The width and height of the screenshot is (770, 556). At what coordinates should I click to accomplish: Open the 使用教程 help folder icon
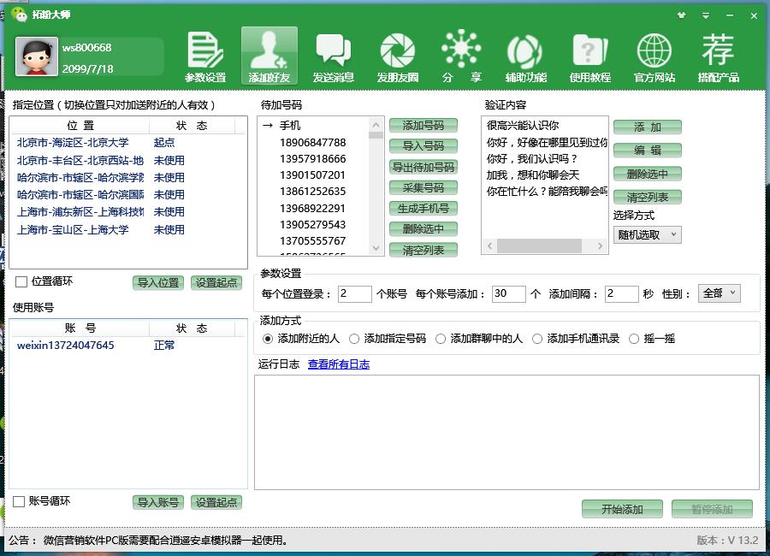pyautogui.click(x=589, y=56)
